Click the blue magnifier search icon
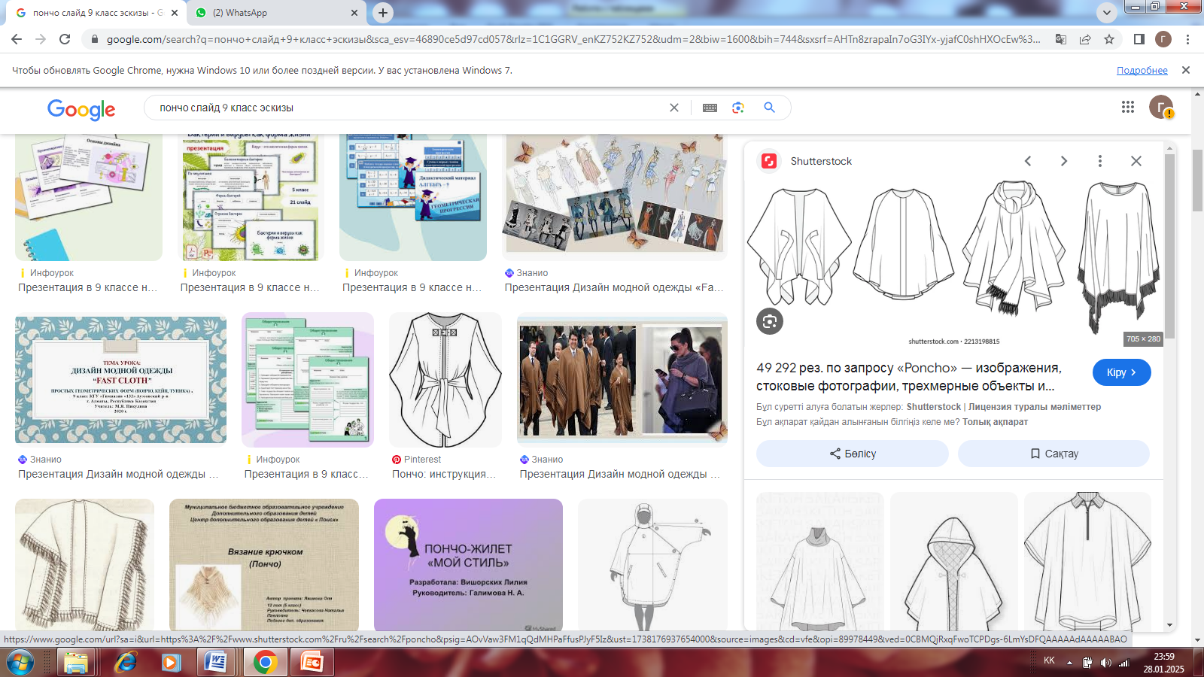The width and height of the screenshot is (1204, 677). point(769,108)
